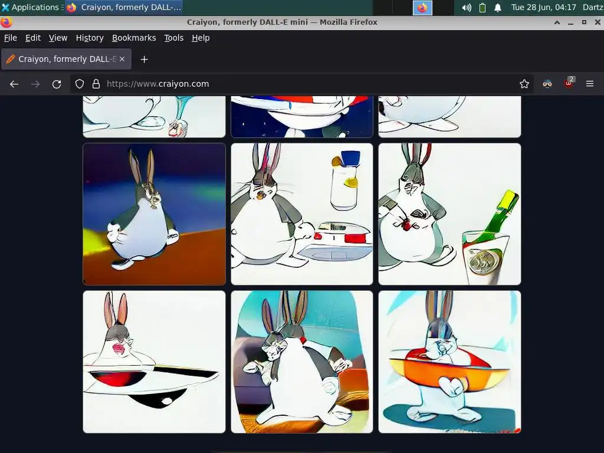Image resolution: width=604 pixels, height=453 pixels.
Task: Open the File menu
Action: click(x=11, y=38)
